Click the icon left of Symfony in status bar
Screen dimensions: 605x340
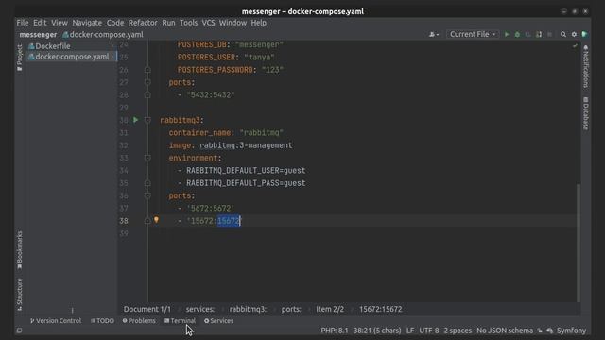pyautogui.click(x=549, y=331)
